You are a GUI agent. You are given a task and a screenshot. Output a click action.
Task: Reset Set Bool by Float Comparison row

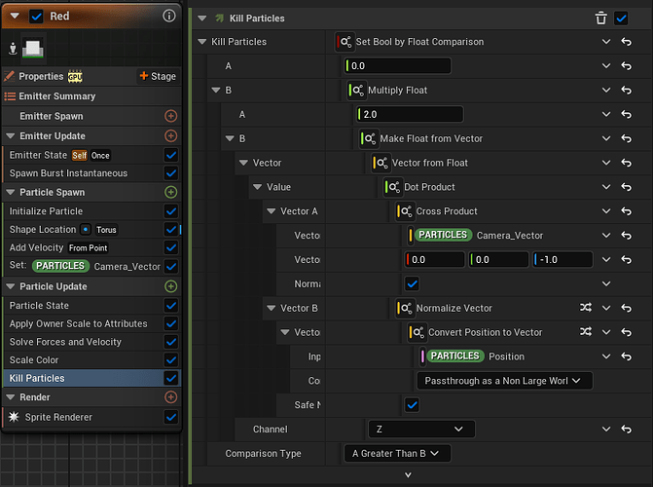click(x=627, y=42)
